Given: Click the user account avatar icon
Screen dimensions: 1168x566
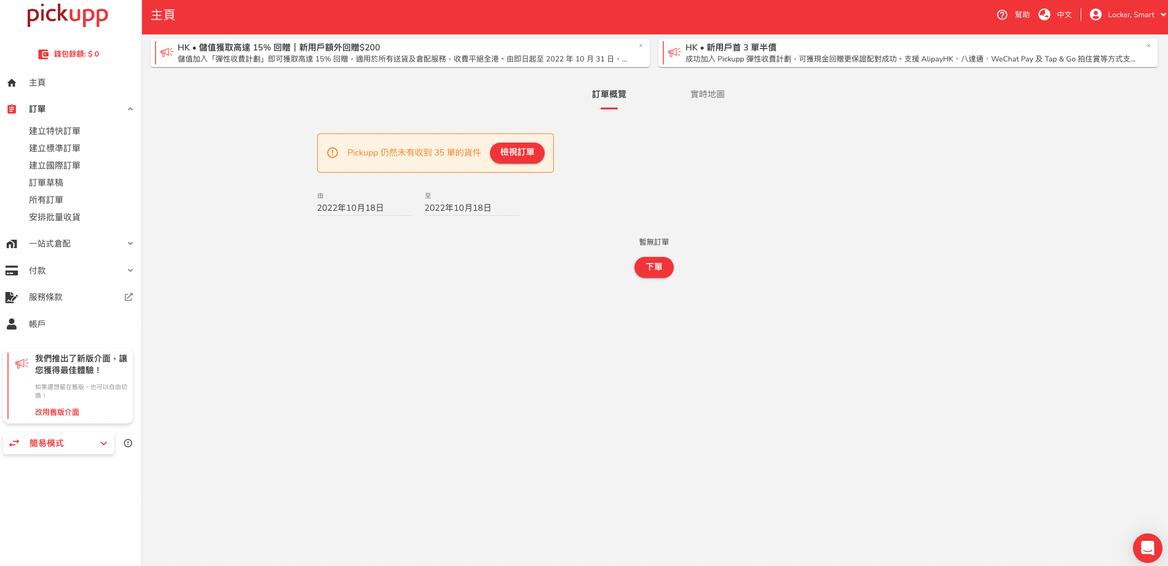Looking at the screenshot, I should pyautogui.click(x=1095, y=15).
